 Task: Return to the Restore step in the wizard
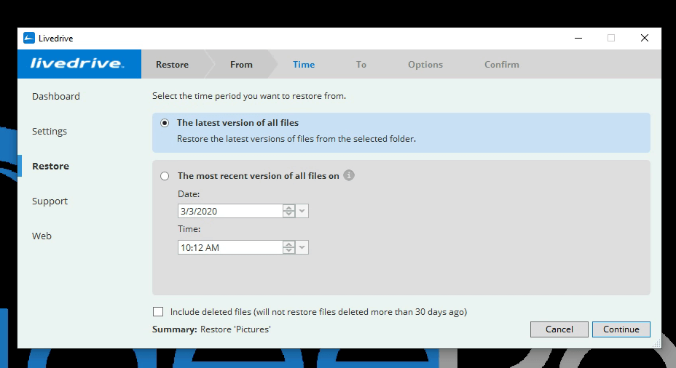pos(172,65)
